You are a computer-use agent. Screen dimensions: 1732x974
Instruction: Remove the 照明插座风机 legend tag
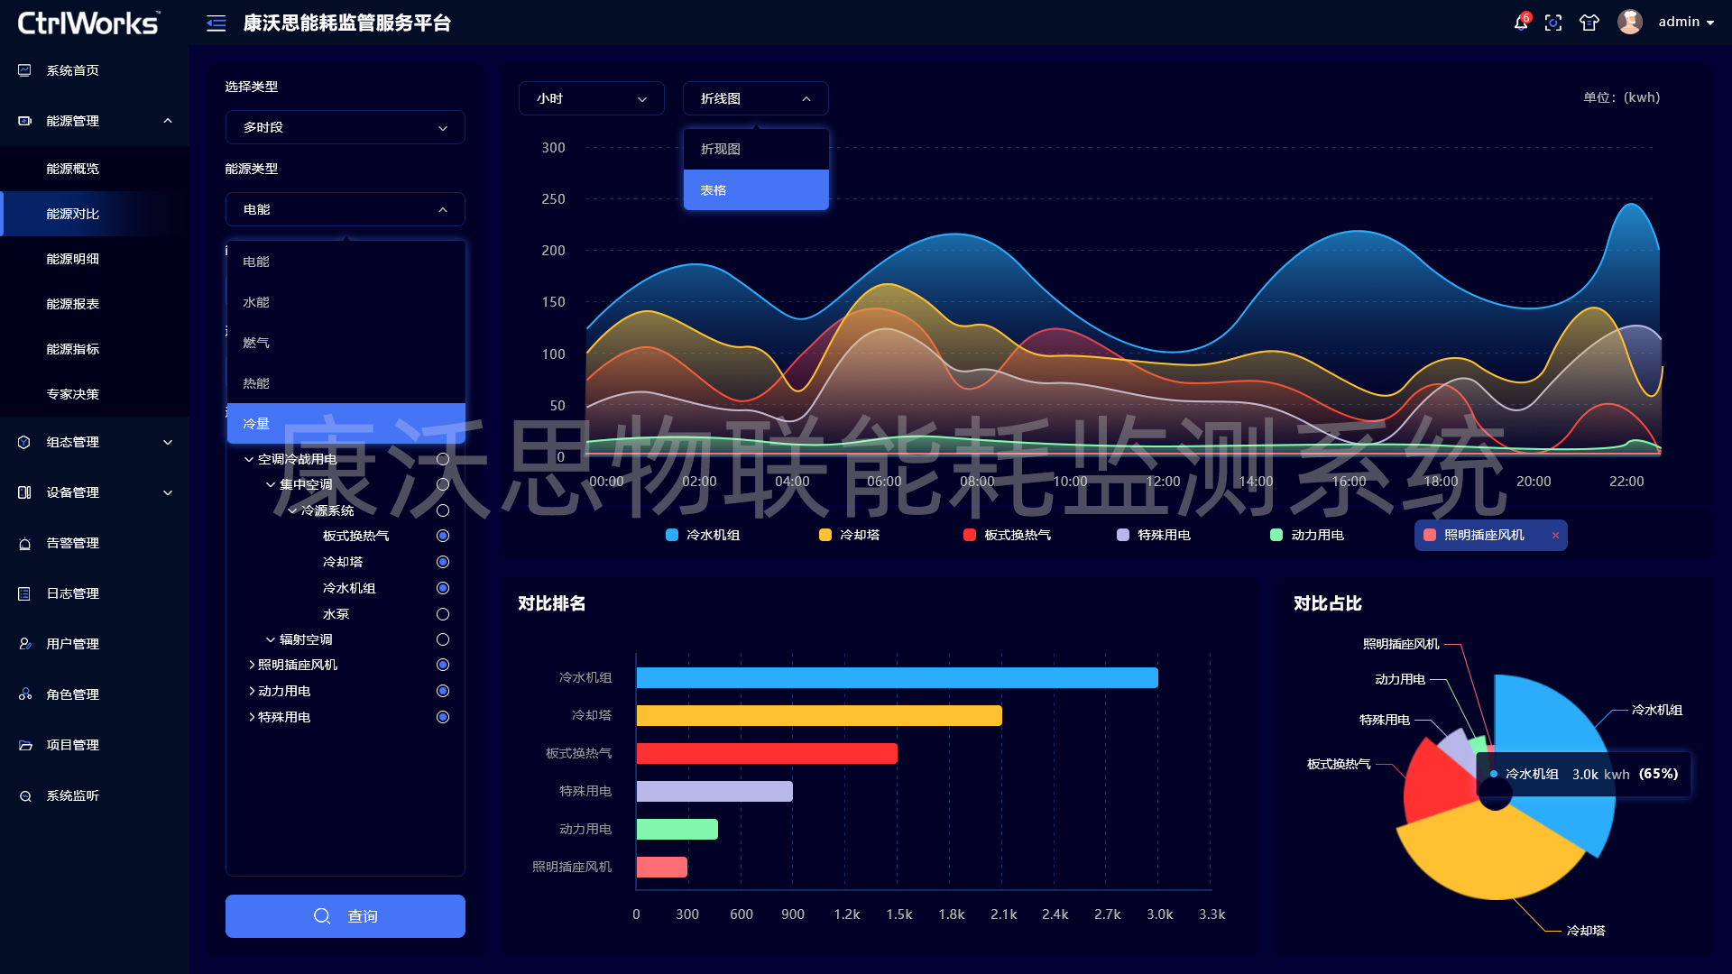pos(1555,535)
